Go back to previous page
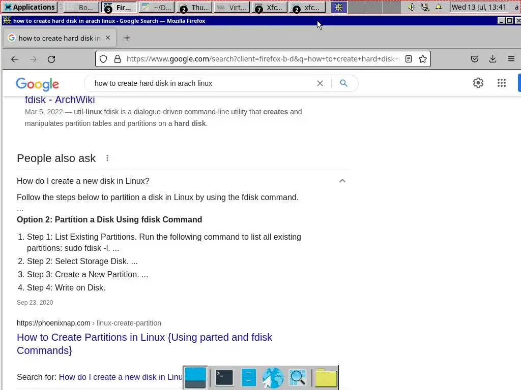The height and width of the screenshot is (390, 521). (15, 59)
